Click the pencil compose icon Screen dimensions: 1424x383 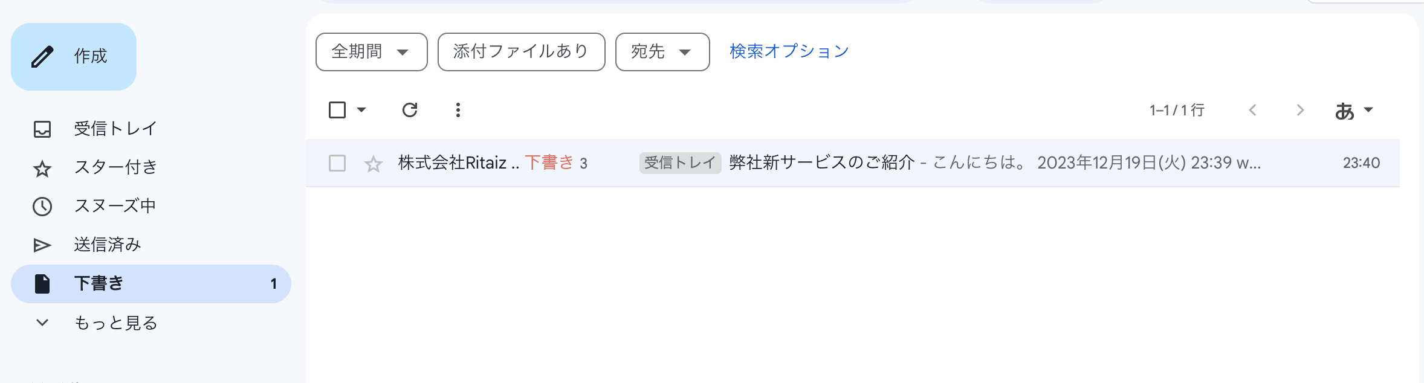[x=42, y=57]
